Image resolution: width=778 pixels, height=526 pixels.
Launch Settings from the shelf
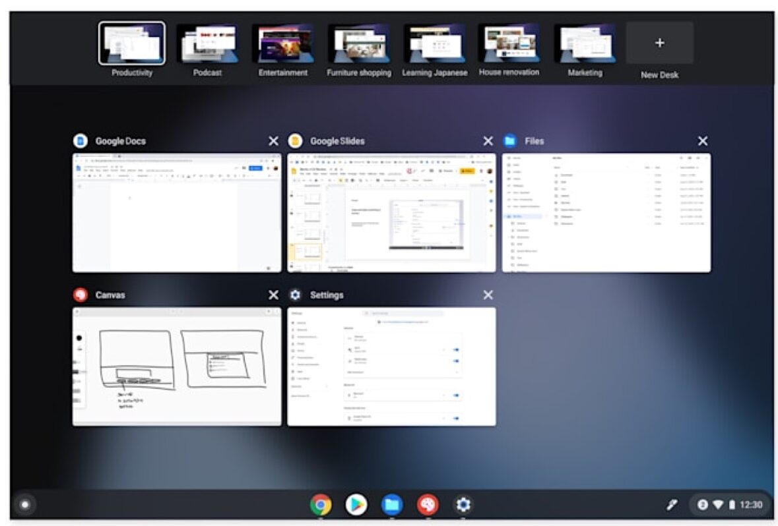pos(463,505)
